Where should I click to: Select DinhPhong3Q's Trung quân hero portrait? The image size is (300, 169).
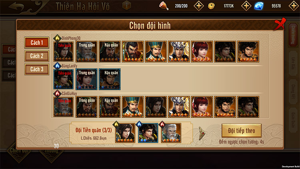[87, 52]
